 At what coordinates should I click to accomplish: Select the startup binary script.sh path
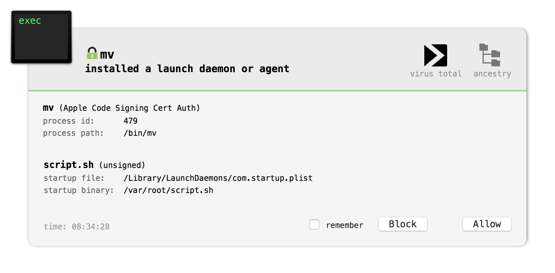coord(168,190)
